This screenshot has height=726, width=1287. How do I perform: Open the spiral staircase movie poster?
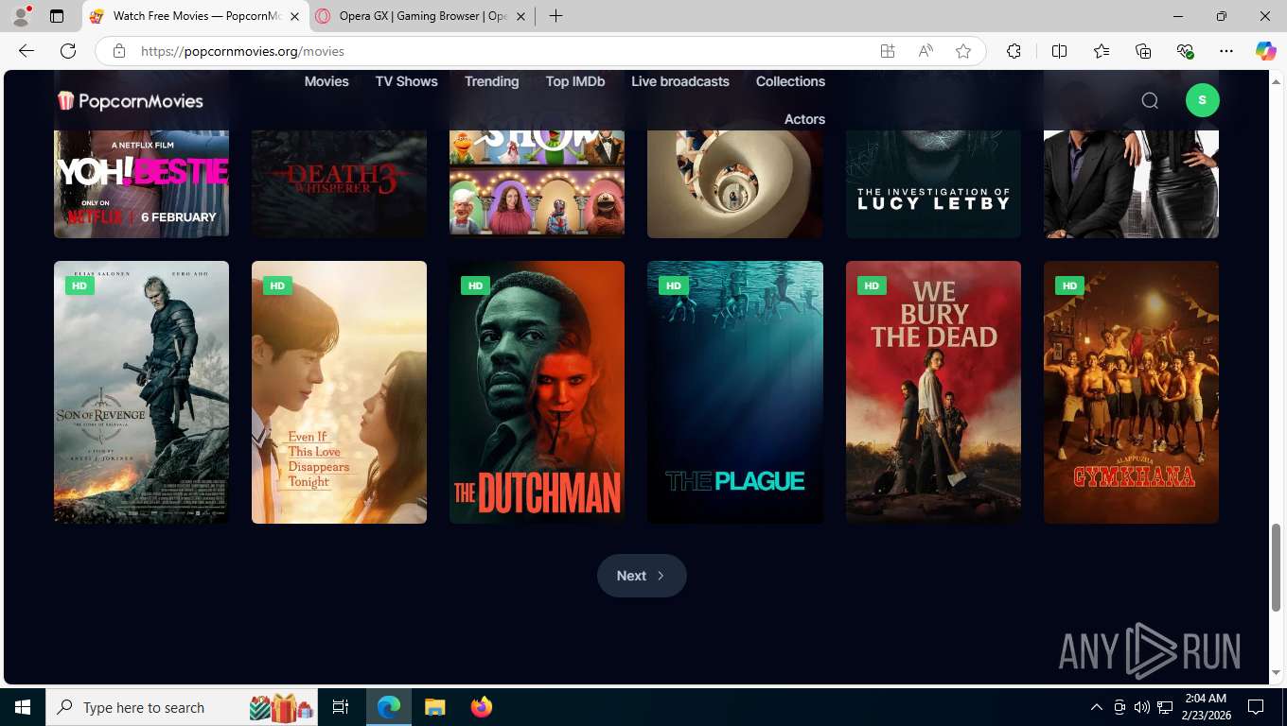coord(735,183)
